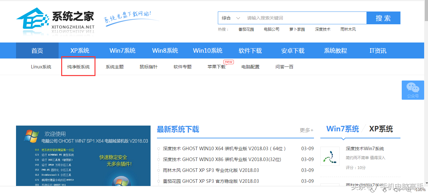Image resolution: width=428 pixels, height=193 pixels.
Task: Open the 鼠标指针 sub-menu link
Action: (x=149, y=67)
